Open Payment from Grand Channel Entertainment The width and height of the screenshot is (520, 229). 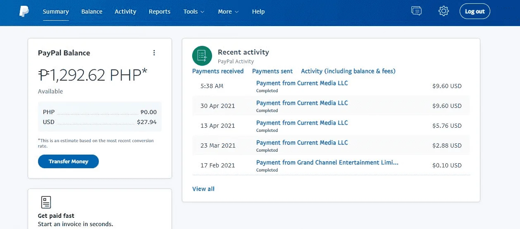327,162
